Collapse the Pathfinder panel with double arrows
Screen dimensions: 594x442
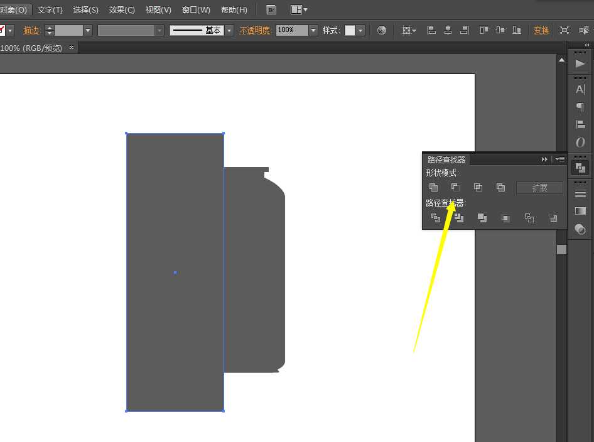pyautogui.click(x=544, y=159)
